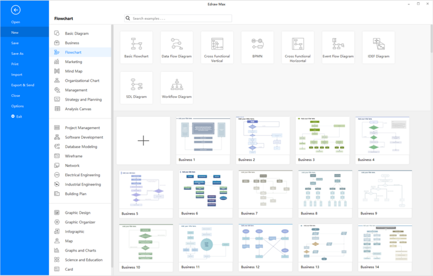Select the Event Flow Diagram template
The height and width of the screenshot is (276, 433).
pyautogui.click(x=338, y=47)
